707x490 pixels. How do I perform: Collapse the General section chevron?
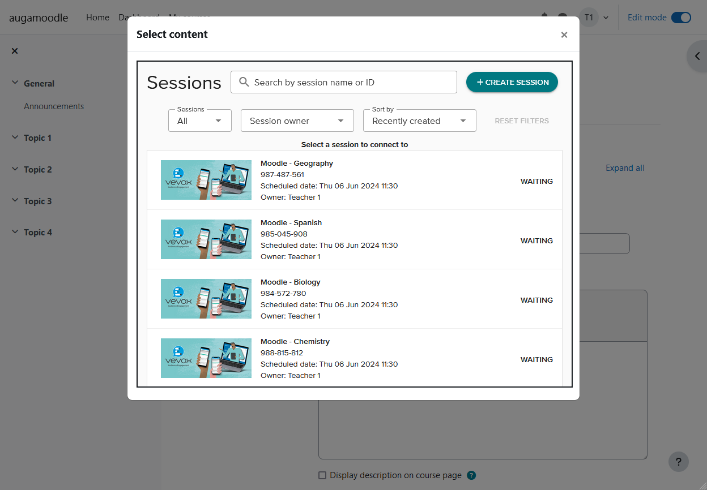pos(15,83)
